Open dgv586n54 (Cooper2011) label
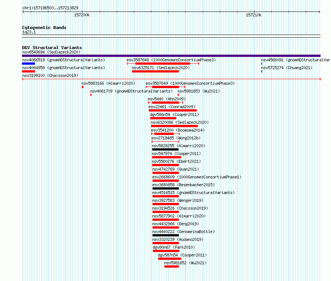The image size is (331, 281). point(174,114)
